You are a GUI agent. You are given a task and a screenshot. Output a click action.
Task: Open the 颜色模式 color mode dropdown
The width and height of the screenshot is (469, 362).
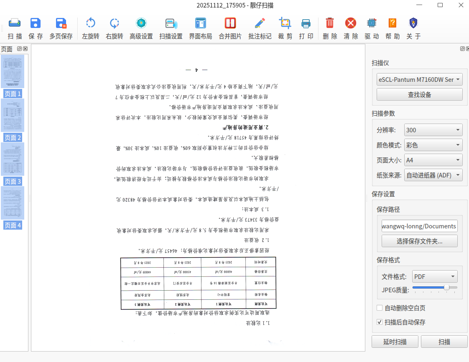(433, 145)
